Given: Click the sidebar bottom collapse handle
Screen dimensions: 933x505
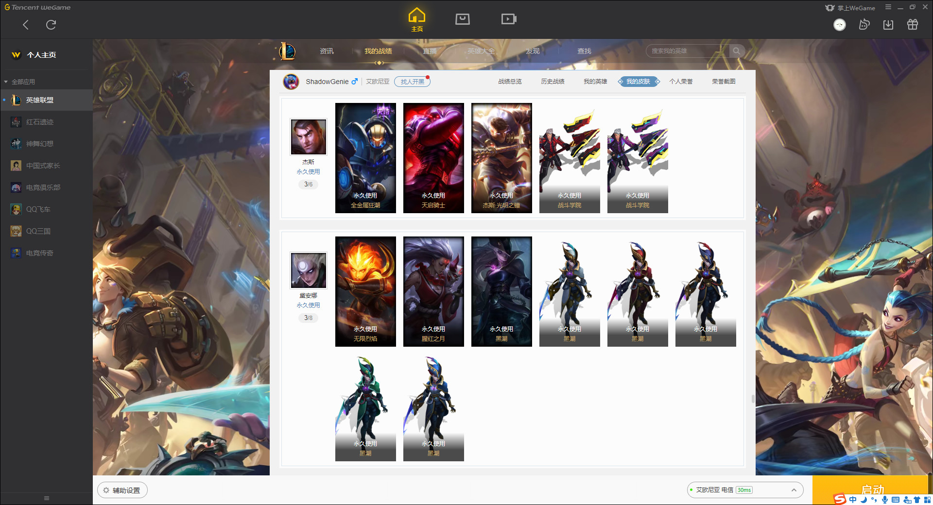Looking at the screenshot, I should 47,498.
